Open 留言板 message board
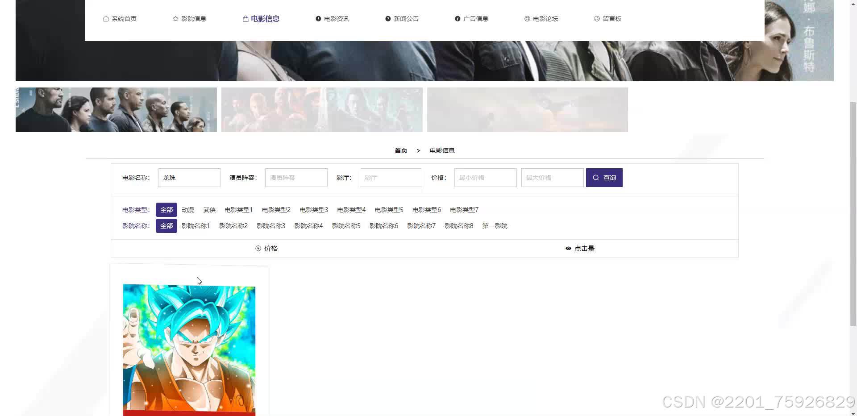Image resolution: width=857 pixels, height=416 pixels. [x=607, y=19]
